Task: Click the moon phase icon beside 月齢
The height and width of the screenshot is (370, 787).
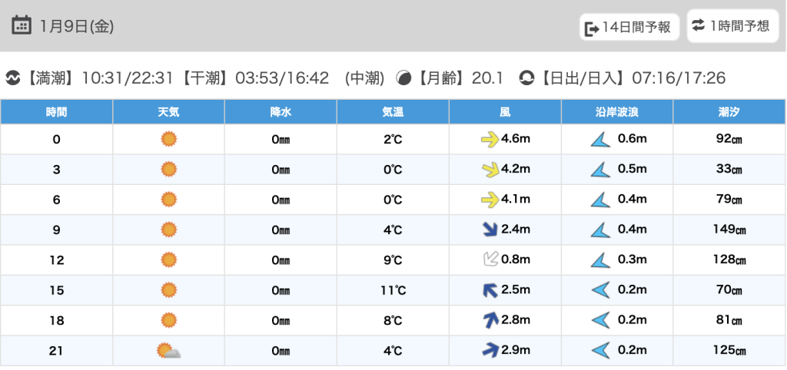Action: coord(403,78)
